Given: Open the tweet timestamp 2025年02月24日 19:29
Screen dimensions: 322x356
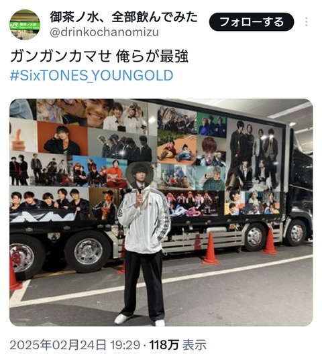Looking at the screenshot, I should coord(74,345).
